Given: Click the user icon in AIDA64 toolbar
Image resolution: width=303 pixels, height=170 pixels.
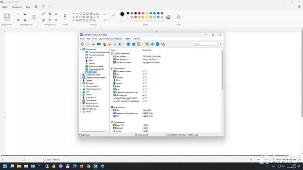Looking at the screenshot, I should click(x=120, y=44).
